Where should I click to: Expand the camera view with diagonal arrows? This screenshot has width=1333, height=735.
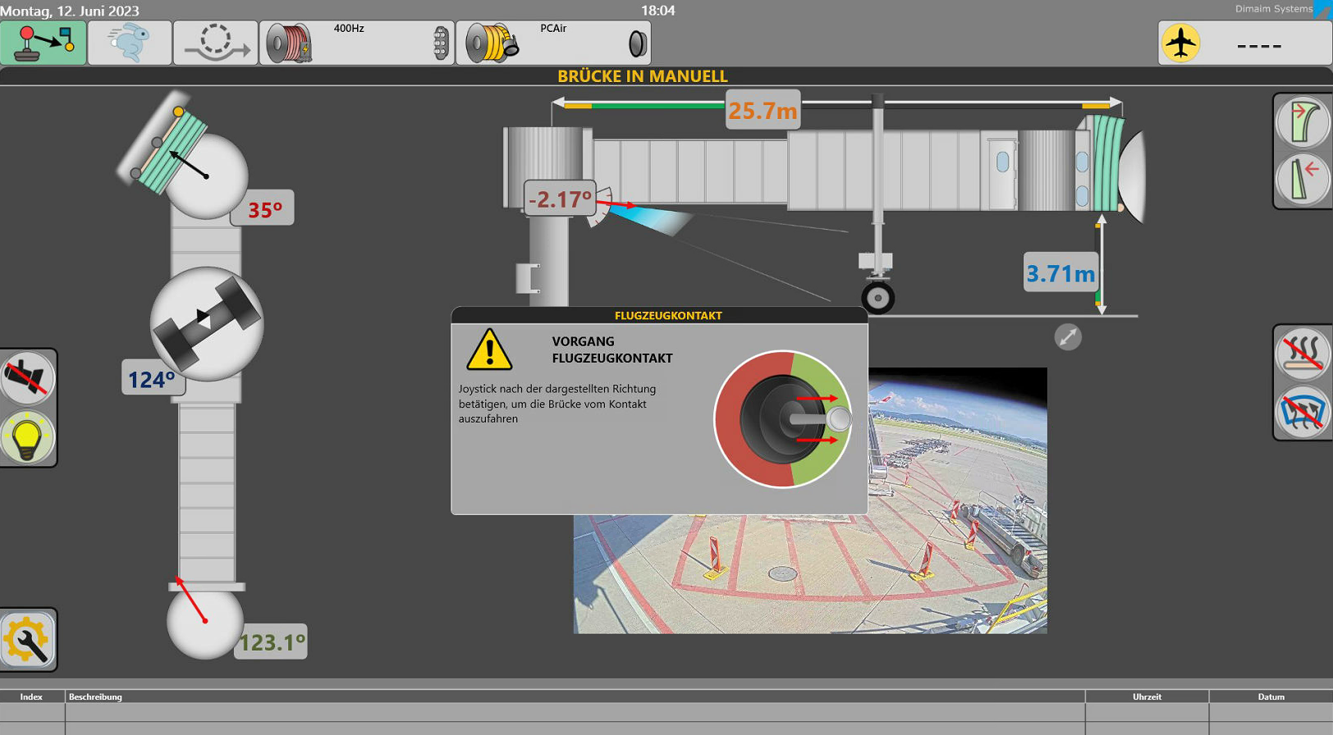coord(1068,337)
